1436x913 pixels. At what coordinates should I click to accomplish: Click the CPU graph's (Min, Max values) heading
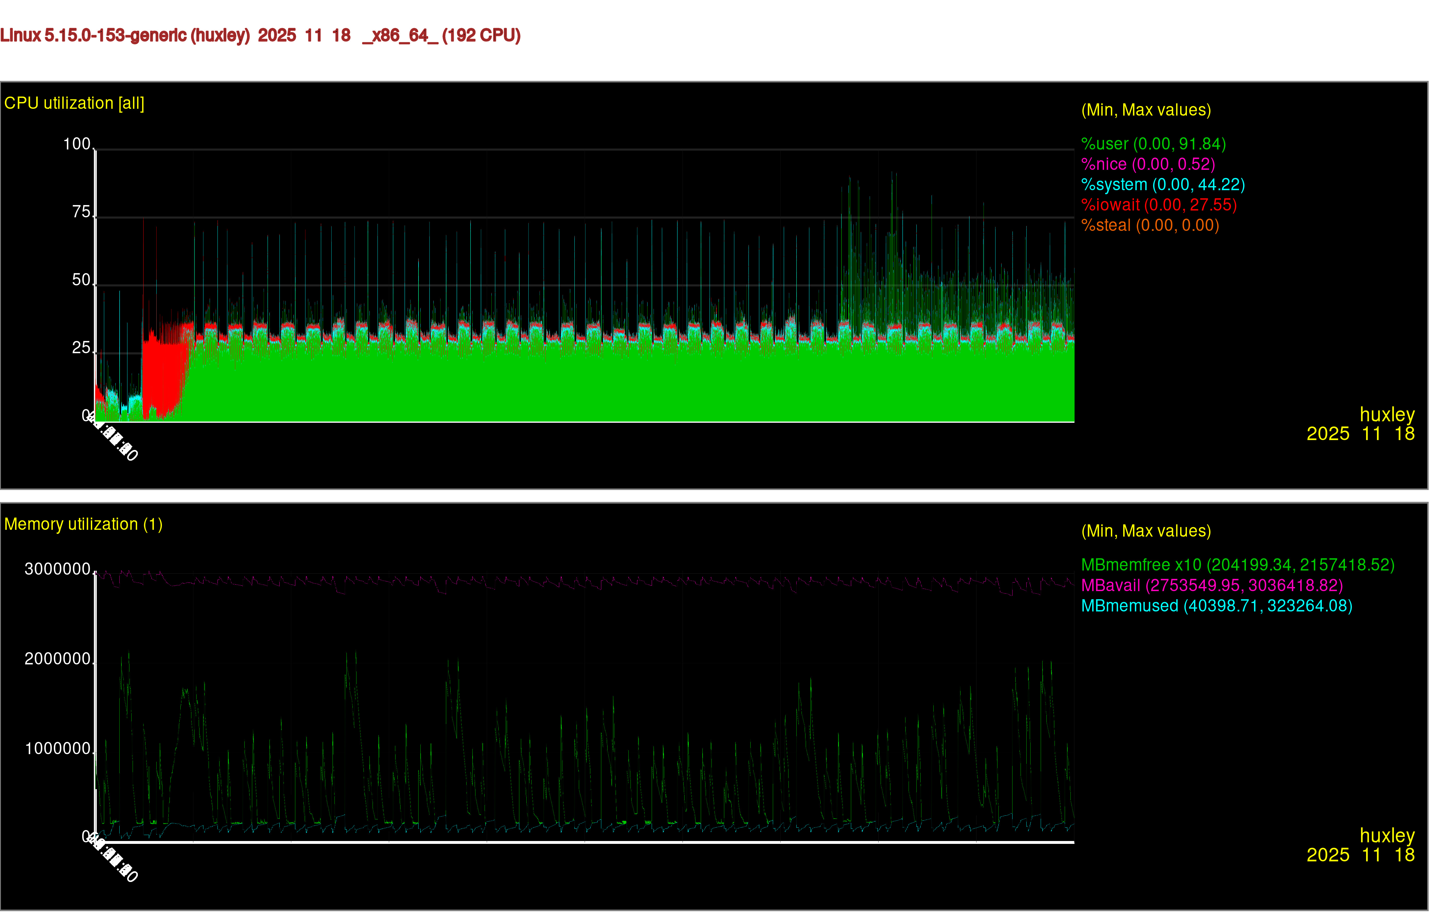tap(1146, 110)
